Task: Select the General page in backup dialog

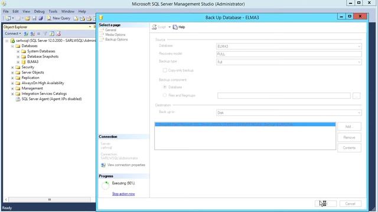Action: [x=110, y=30]
